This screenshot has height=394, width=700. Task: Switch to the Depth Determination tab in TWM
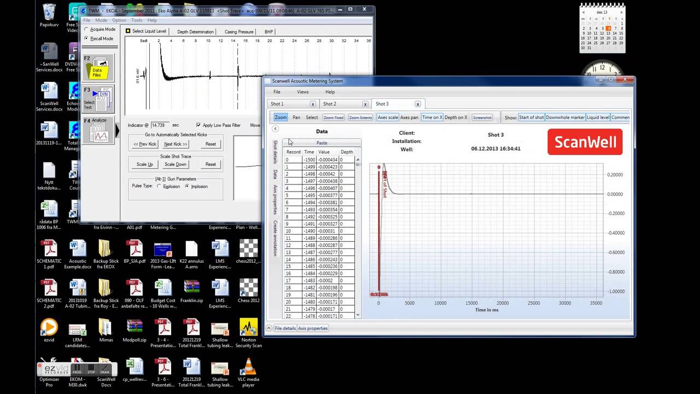tap(195, 32)
